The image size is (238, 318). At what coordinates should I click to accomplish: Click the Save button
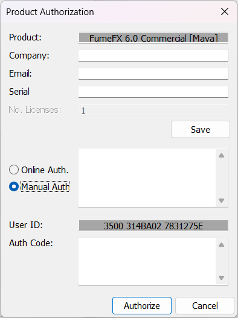tap(201, 130)
